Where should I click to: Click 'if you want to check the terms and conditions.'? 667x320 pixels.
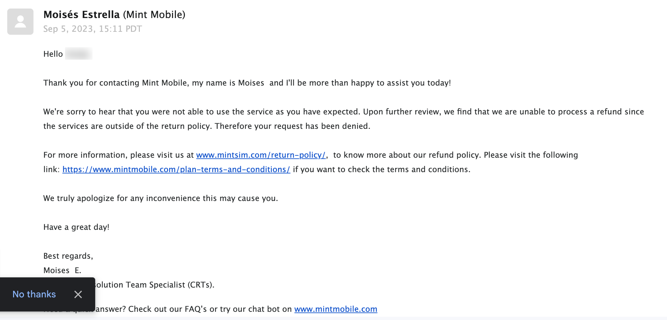tap(382, 170)
